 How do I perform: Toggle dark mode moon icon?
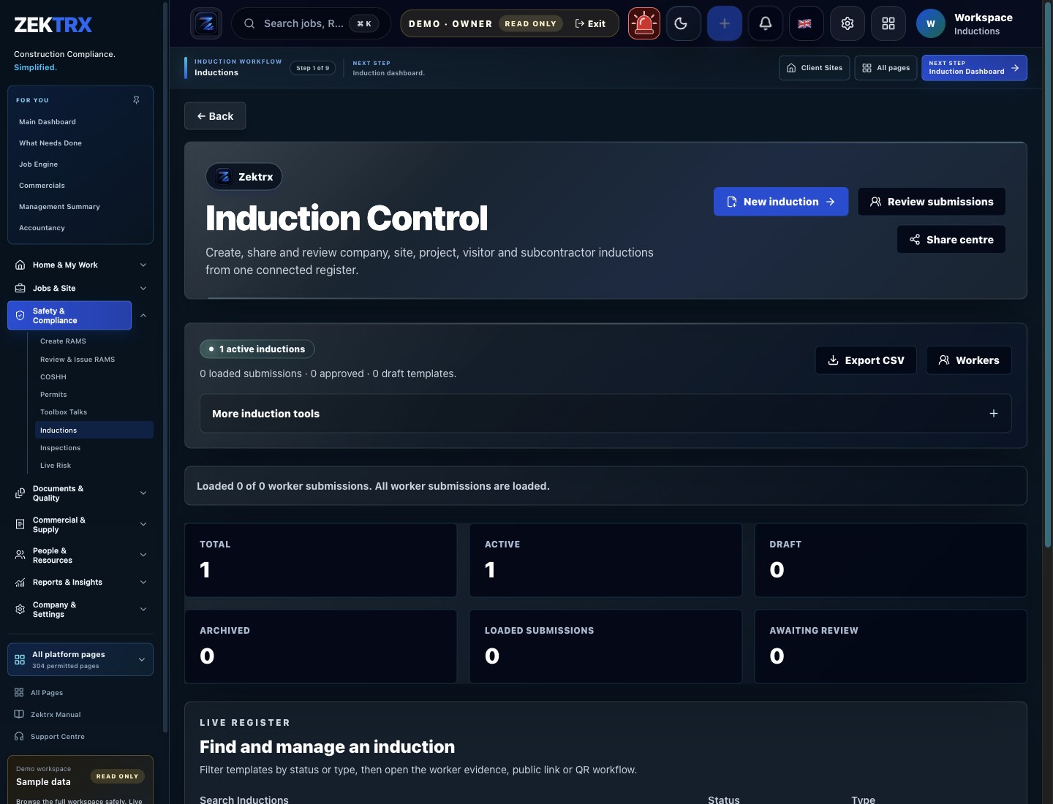coord(684,23)
